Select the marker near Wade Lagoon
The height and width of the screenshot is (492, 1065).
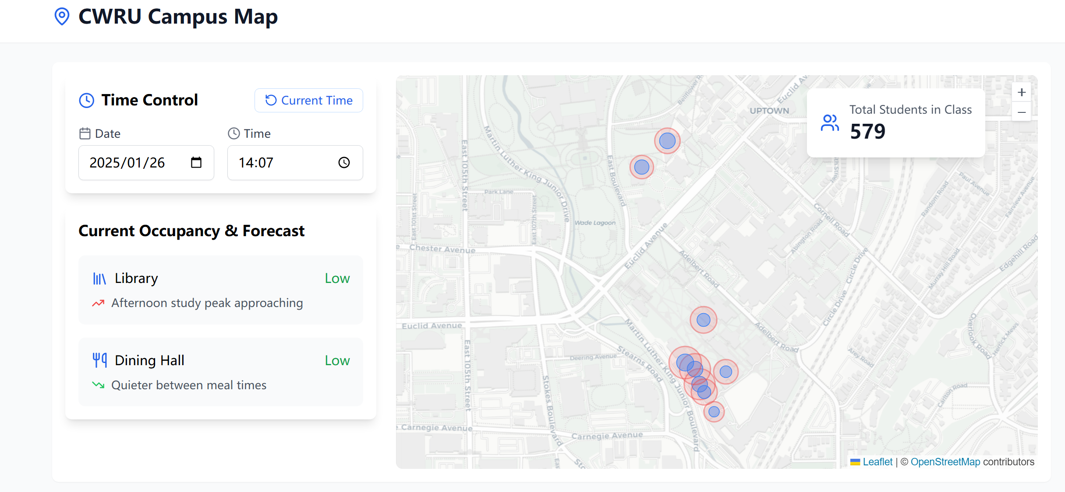point(641,167)
